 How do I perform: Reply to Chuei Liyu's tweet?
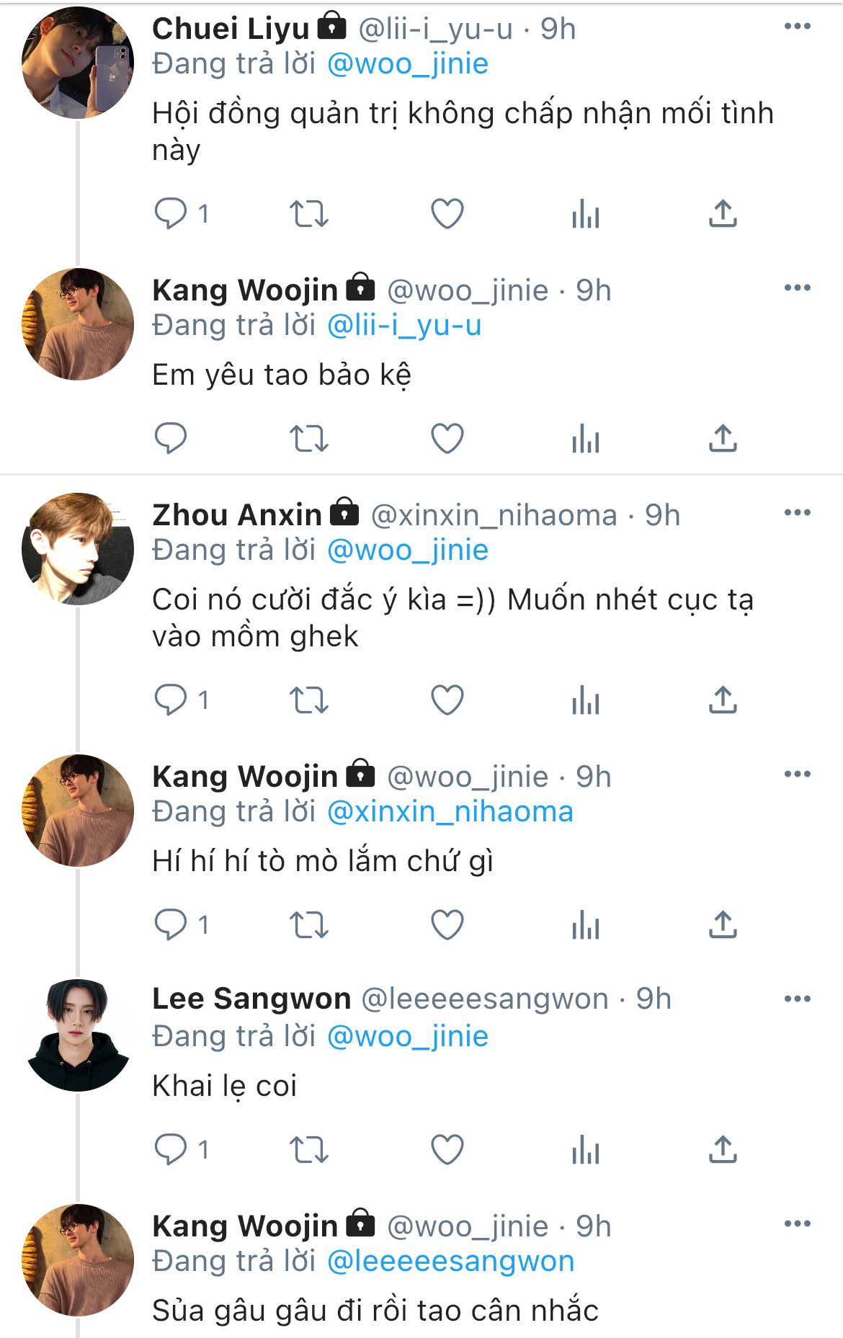(171, 214)
